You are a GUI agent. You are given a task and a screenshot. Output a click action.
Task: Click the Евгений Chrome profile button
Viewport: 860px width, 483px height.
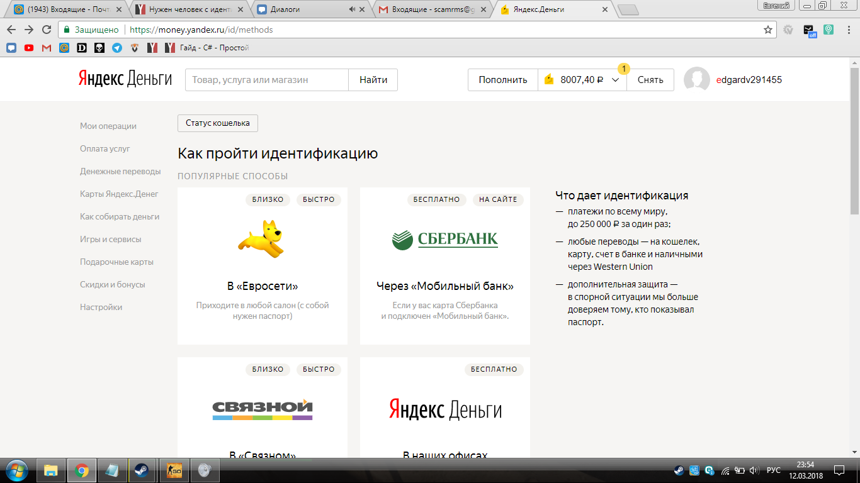point(776,6)
